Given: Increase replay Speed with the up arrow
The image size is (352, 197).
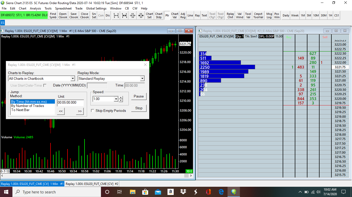Looking at the screenshot, I should click(121, 97).
